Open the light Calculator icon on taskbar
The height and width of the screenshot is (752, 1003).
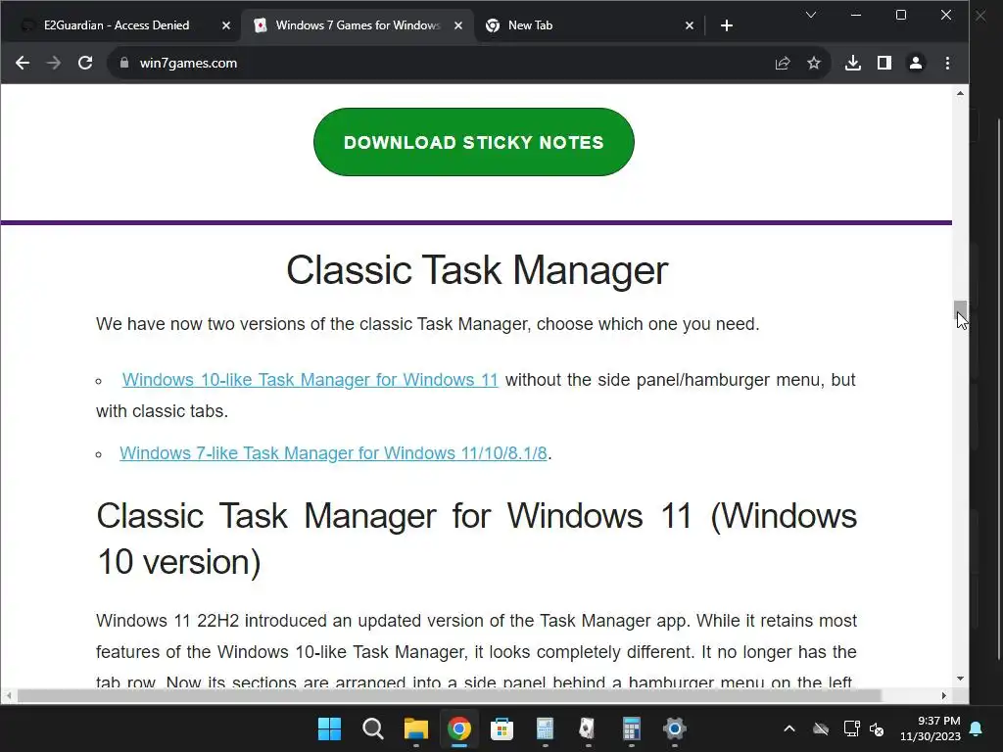click(x=545, y=728)
